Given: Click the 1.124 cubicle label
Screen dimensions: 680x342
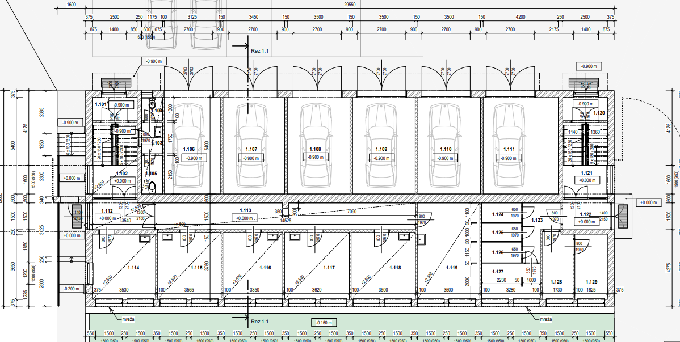Looking at the screenshot, I should tap(498, 214).
